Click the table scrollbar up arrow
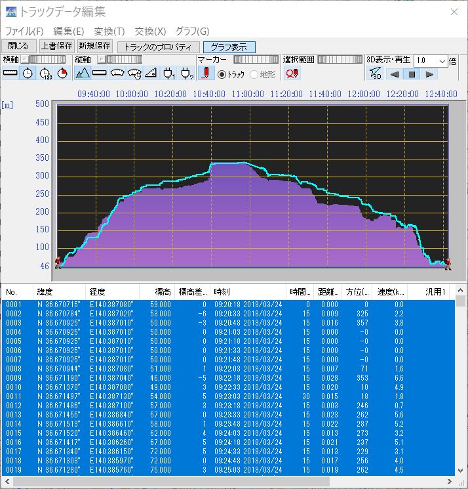This screenshot has height=489, width=468. coord(460,291)
